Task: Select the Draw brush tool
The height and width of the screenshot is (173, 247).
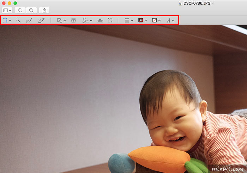Action: coord(41,20)
